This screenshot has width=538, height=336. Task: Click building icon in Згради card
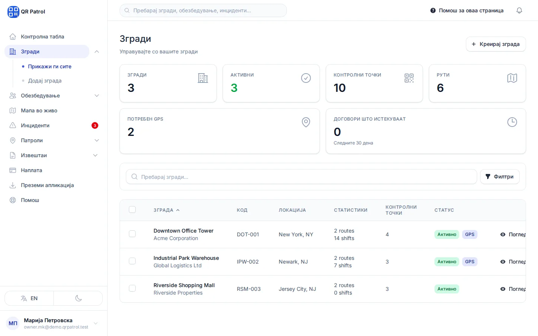tap(203, 78)
